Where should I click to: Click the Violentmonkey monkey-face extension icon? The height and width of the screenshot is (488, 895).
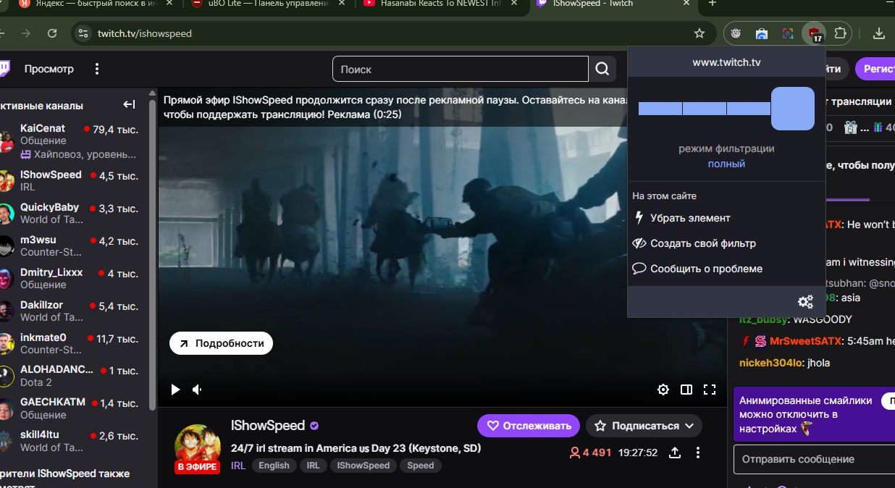(736, 33)
